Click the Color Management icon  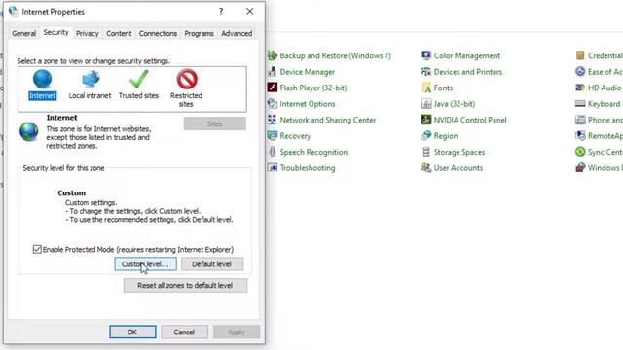click(x=426, y=55)
